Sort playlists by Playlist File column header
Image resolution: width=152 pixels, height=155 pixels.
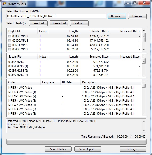click(22, 31)
